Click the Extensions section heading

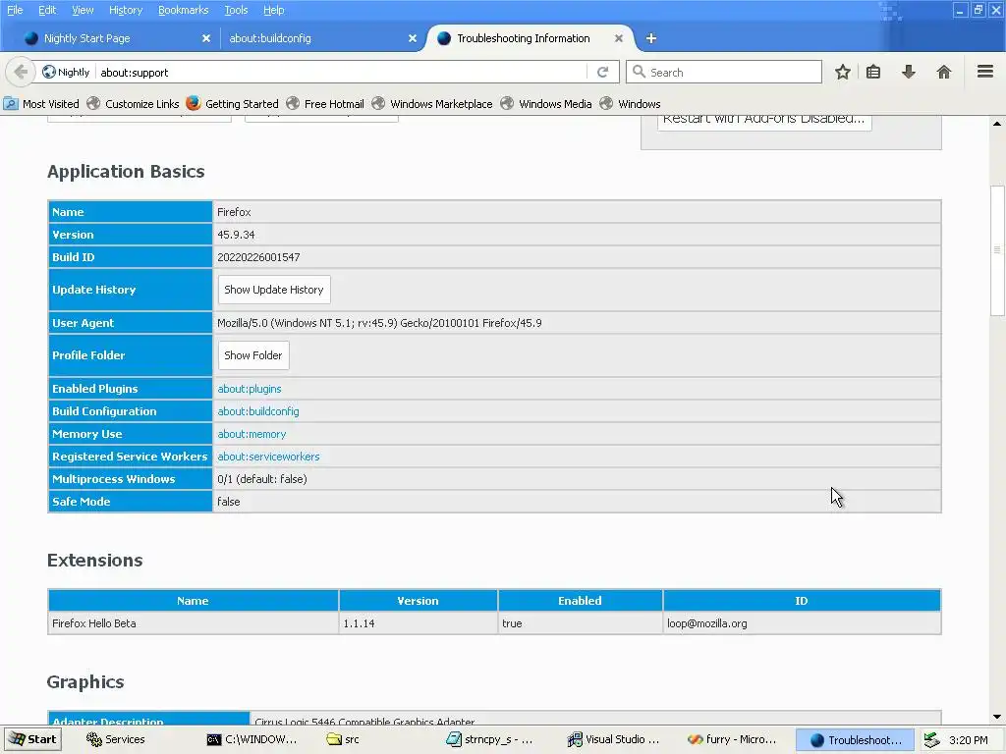(x=95, y=561)
